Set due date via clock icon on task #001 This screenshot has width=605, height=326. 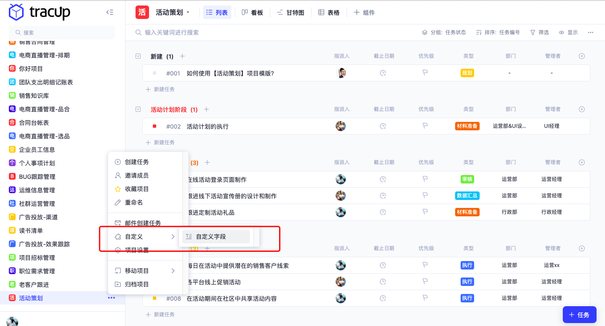(383, 73)
